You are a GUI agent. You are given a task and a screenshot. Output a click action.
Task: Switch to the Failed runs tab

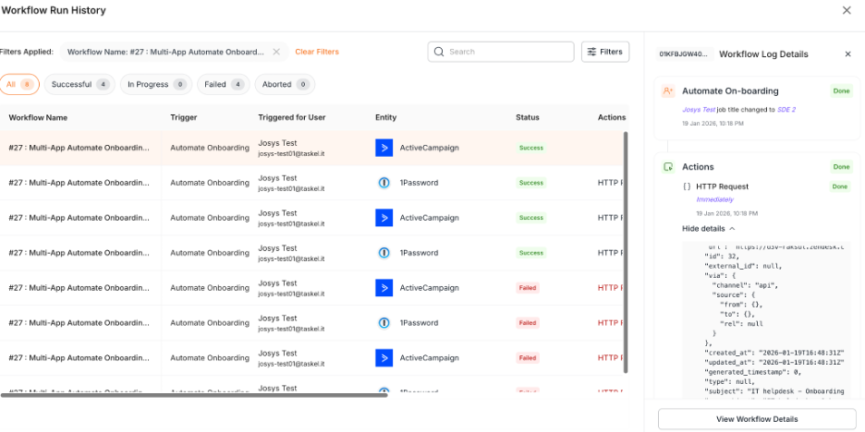(x=223, y=84)
